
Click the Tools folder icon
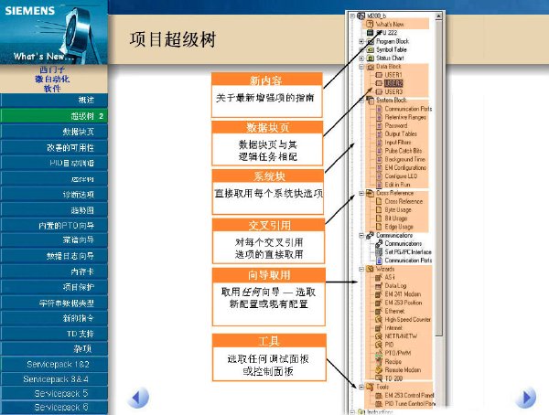370,387
